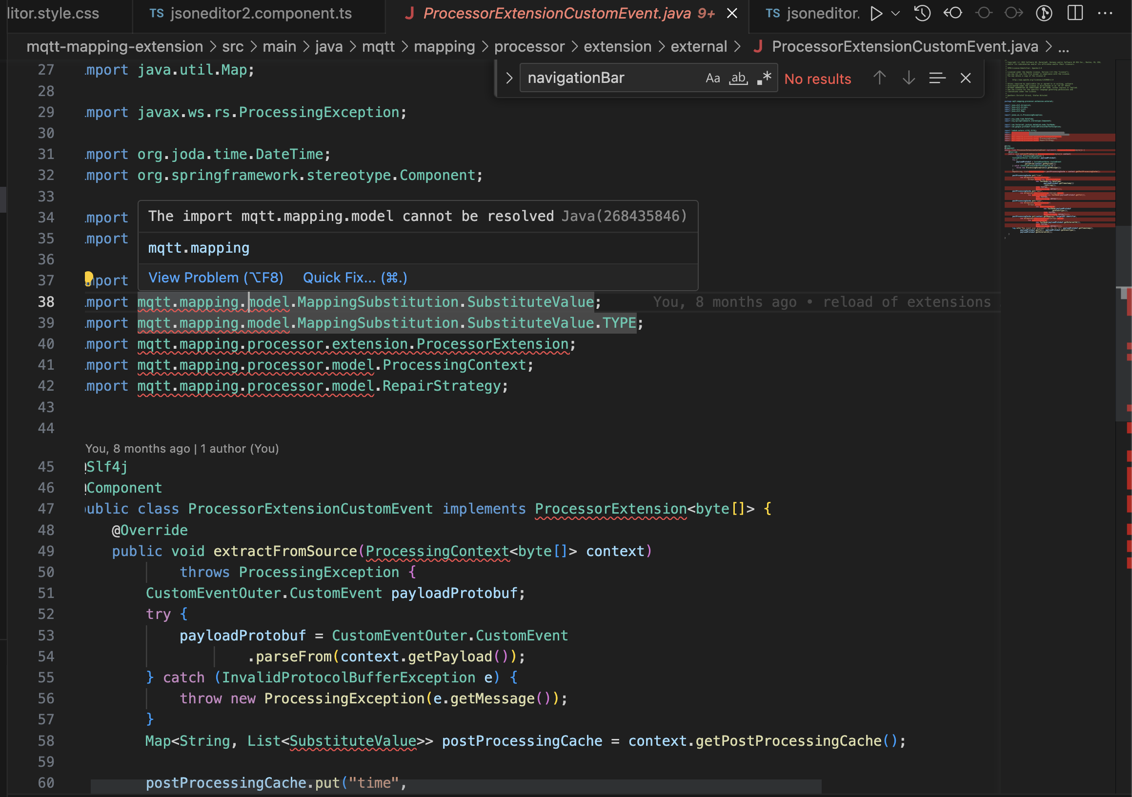Viewport: 1132px width, 797px height.
Task: Click inline blame 'reload of extensions' text
Action: (907, 301)
